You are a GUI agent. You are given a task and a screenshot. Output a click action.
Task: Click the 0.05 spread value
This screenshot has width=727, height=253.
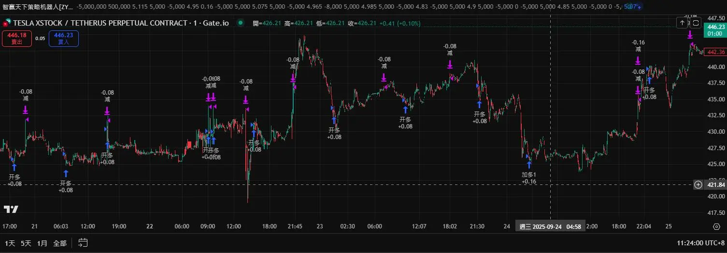coord(40,38)
